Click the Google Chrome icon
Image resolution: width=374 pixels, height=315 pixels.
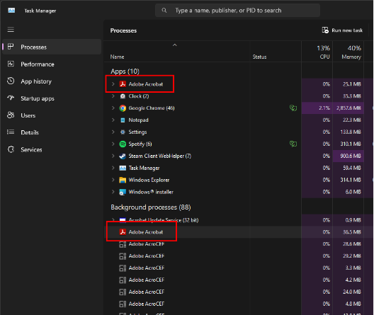click(123, 108)
